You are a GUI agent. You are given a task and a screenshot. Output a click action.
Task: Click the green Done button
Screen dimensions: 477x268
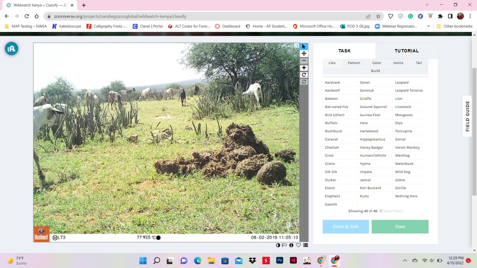coord(400,227)
